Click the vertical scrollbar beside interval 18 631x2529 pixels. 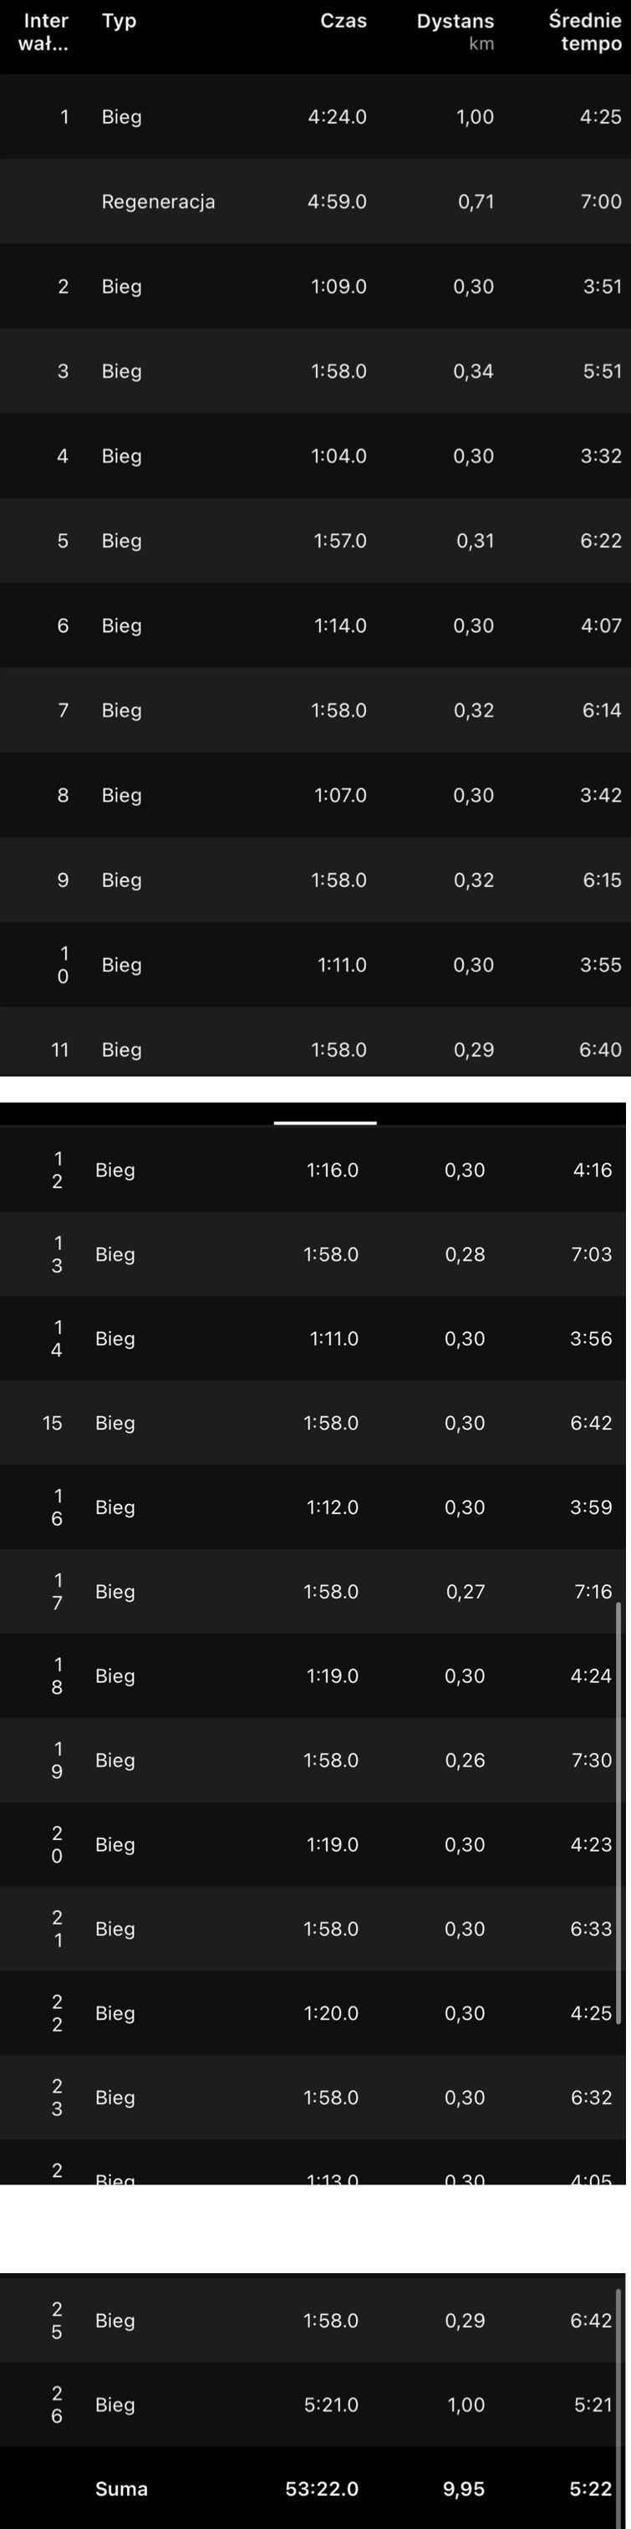pyautogui.click(x=618, y=1676)
